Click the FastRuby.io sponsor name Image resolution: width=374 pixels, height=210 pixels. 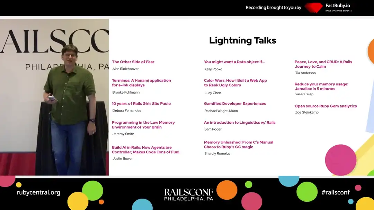(338, 6)
